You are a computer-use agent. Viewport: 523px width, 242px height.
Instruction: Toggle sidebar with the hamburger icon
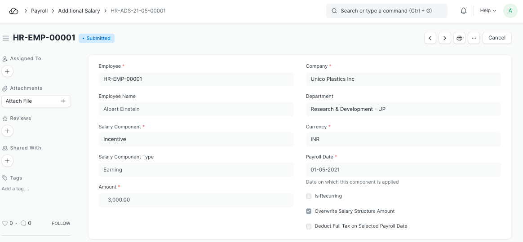[x=6, y=38]
